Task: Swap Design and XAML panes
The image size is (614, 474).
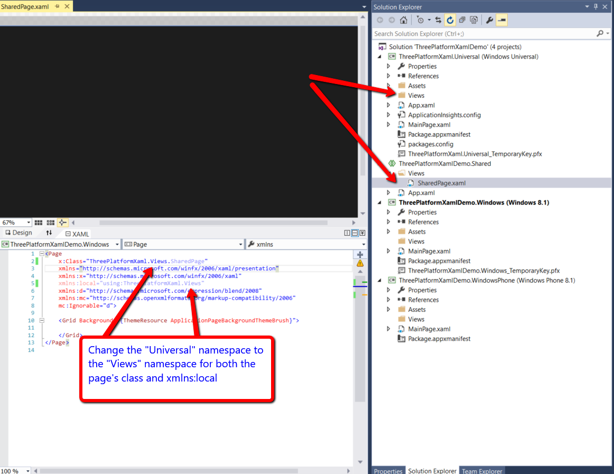Action: pos(49,233)
